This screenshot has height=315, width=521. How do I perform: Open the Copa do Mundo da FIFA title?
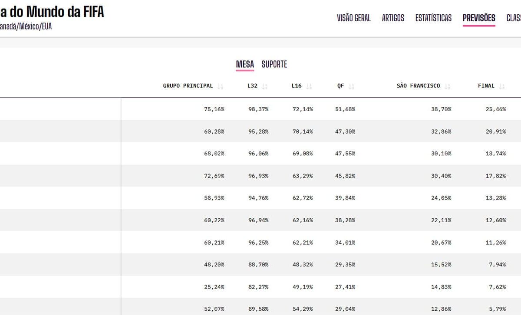click(x=52, y=12)
